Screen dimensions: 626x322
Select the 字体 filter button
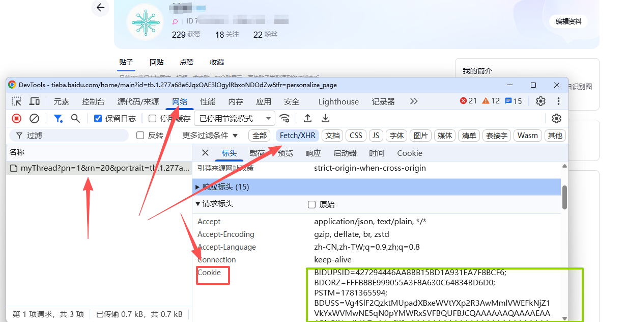pos(396,135)
